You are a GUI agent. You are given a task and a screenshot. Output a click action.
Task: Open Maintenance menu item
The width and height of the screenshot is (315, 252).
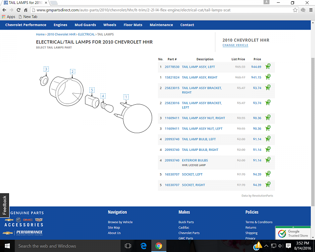point(161,25)
